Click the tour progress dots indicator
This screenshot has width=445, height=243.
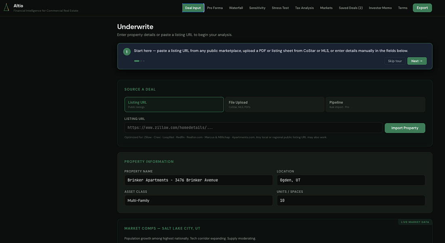tap(139, 61)
